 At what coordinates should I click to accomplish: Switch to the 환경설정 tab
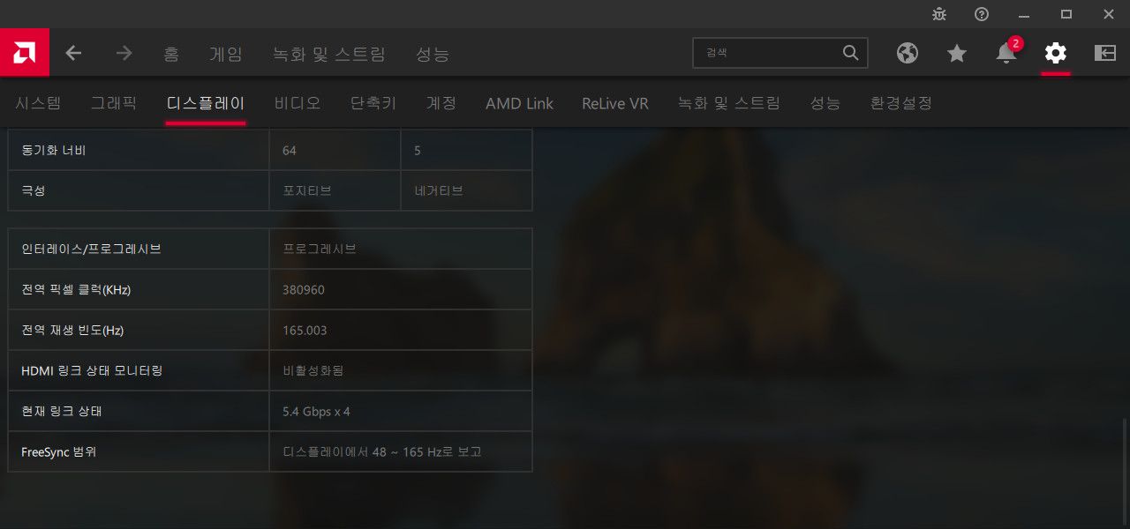[x=901, y=103]
